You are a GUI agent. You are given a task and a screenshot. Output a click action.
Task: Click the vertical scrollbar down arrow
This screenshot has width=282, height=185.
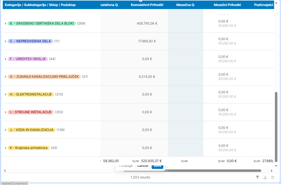276,166
